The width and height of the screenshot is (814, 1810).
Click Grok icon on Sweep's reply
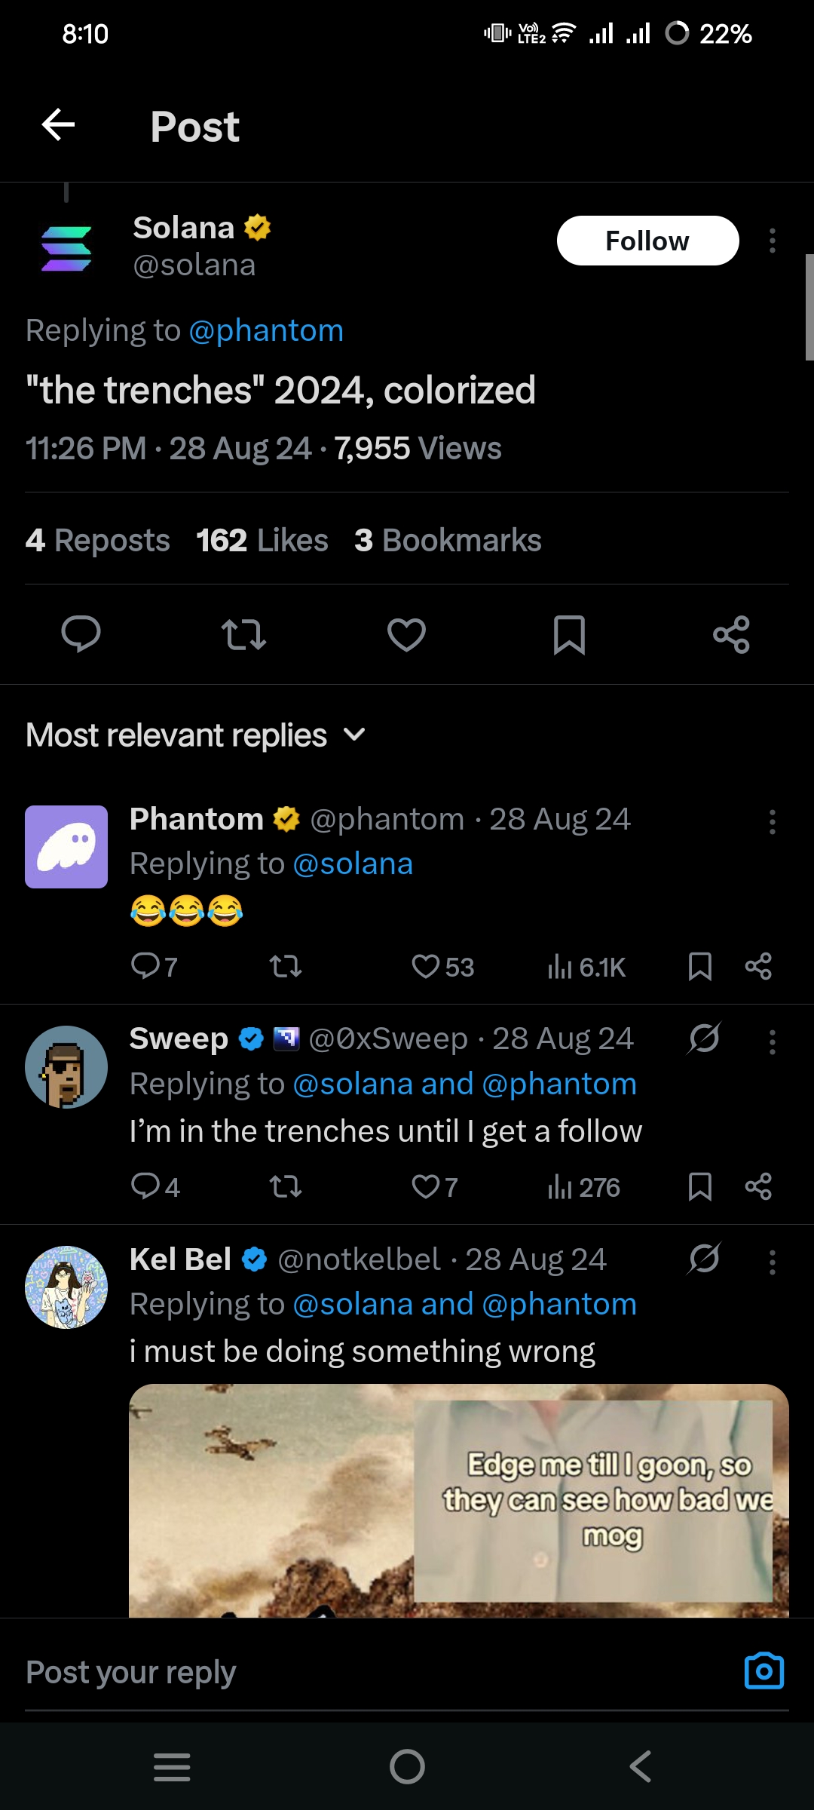pyautogui.click(x=704, y=1038)
